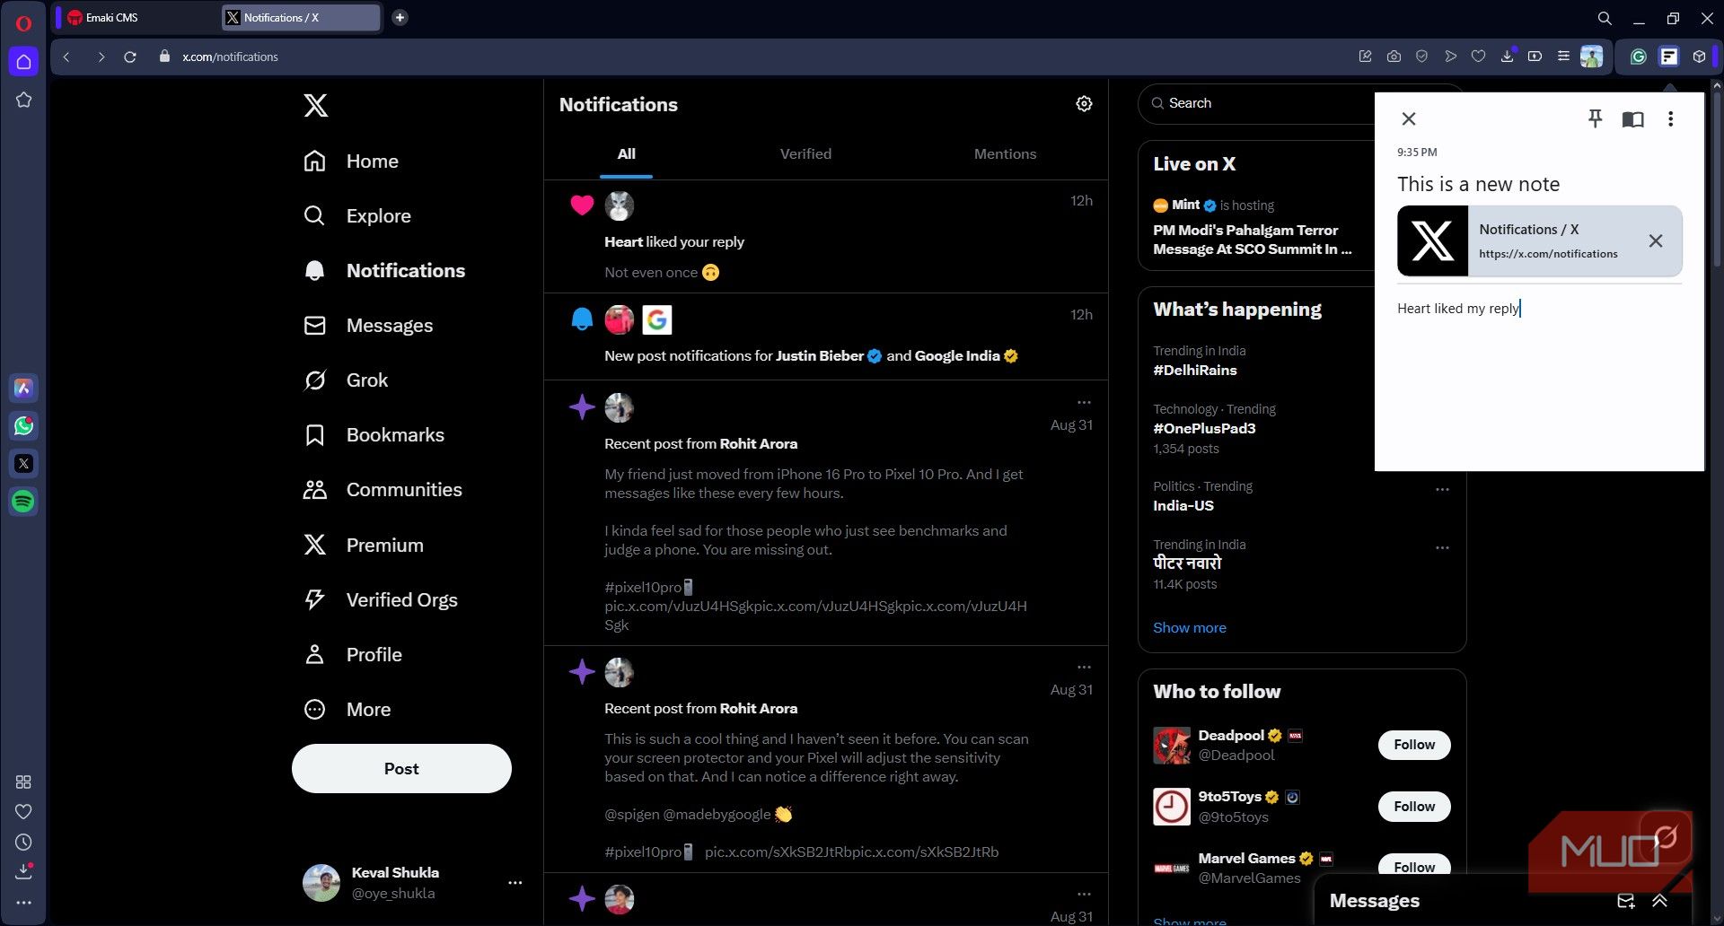Image resolution: width=1724 pixels, height=926 pixels.
Task: Switch to the Verified tab
Action: (x=805, y=153)
